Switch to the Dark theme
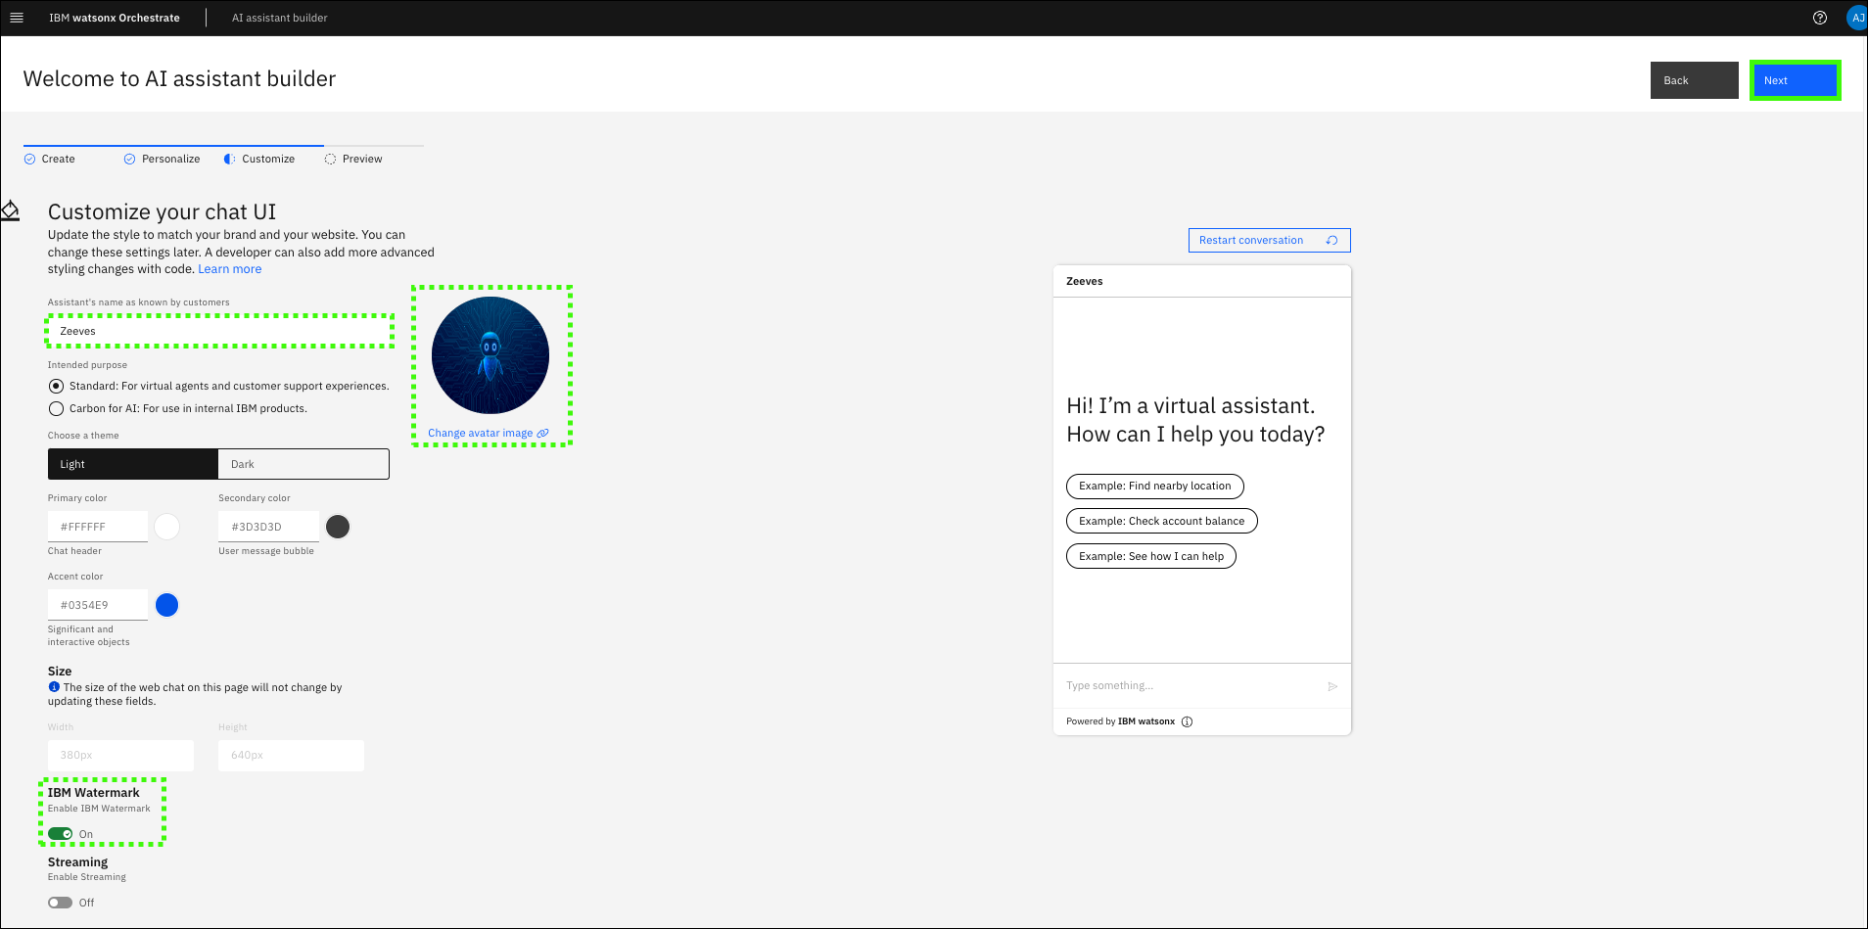The image size is (1868, 929). [303, 464]
